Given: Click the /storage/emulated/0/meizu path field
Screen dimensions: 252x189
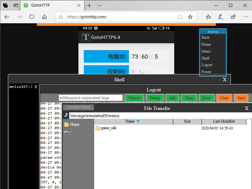Looking at the screenshot, I should click(160, 116).
